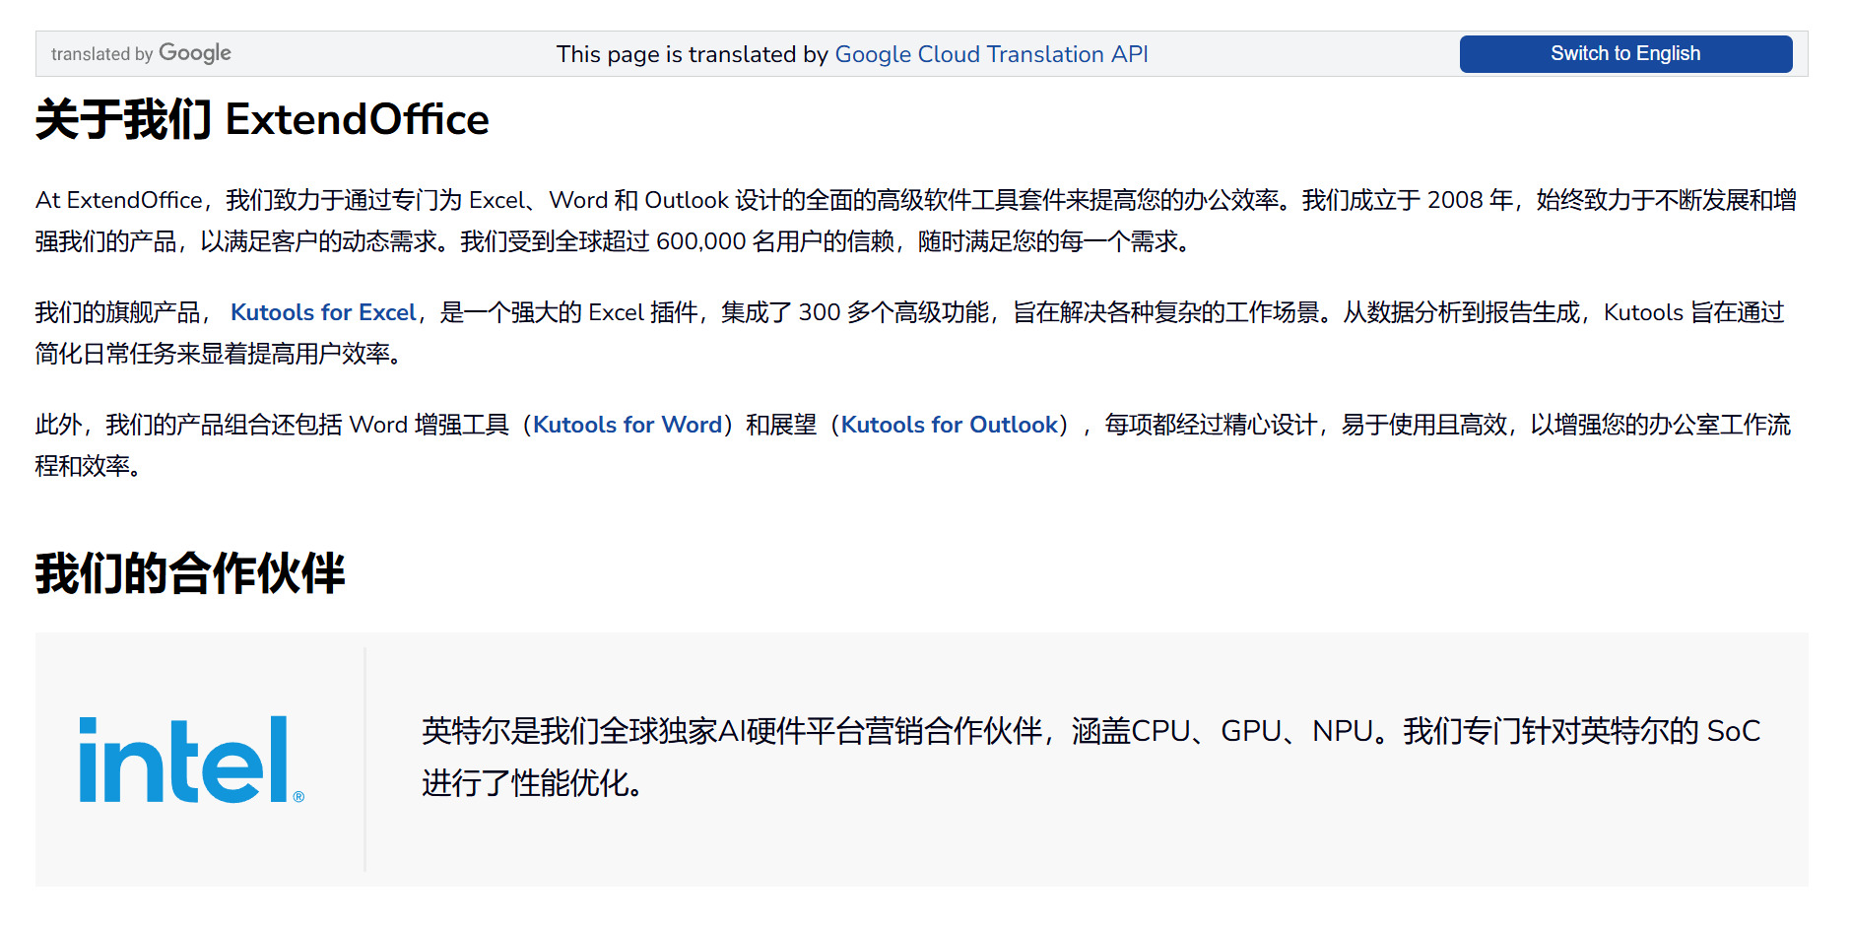The image size is (1851, 930).
Task: Click the Intel logo image
Action: click(192, 760)
